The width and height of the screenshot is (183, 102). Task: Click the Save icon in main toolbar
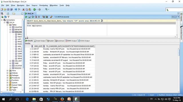tap(8, 9)
